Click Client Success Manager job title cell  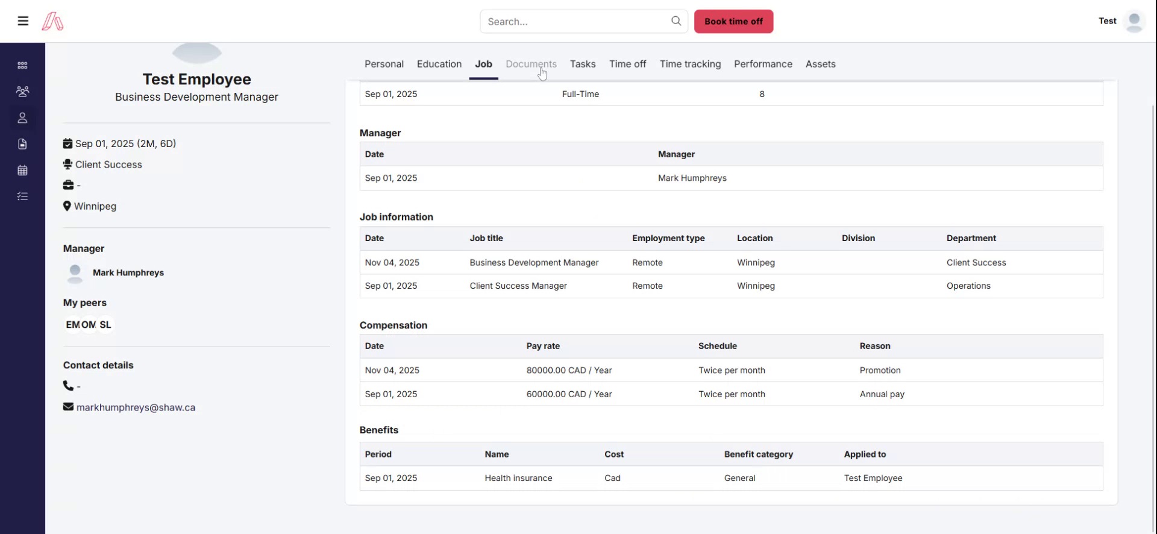(518, 286)
